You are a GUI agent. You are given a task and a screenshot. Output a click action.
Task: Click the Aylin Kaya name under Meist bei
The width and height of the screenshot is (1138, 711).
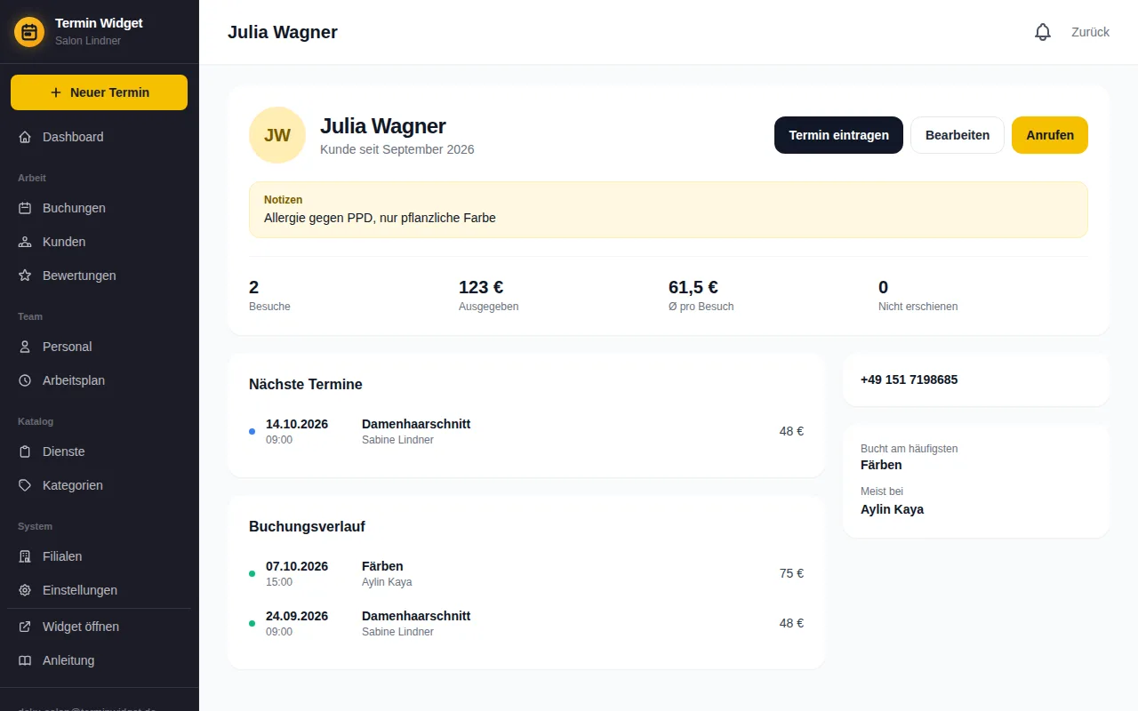(x=892, y=509)
